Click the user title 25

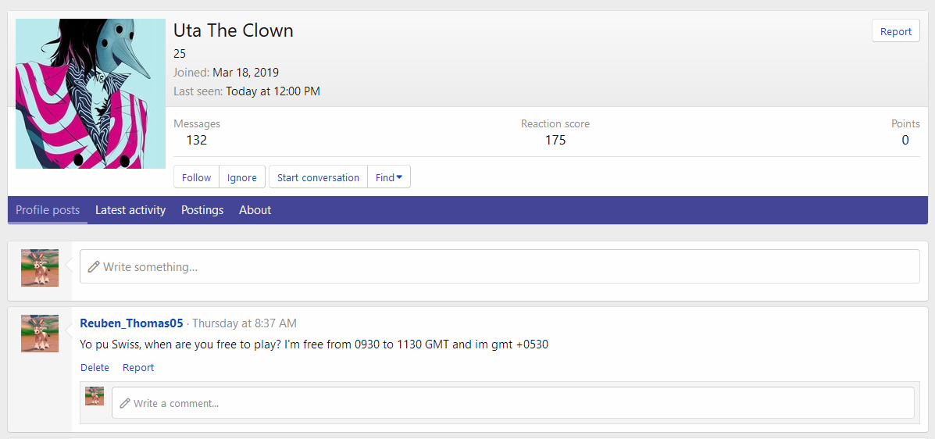[180, 54]
